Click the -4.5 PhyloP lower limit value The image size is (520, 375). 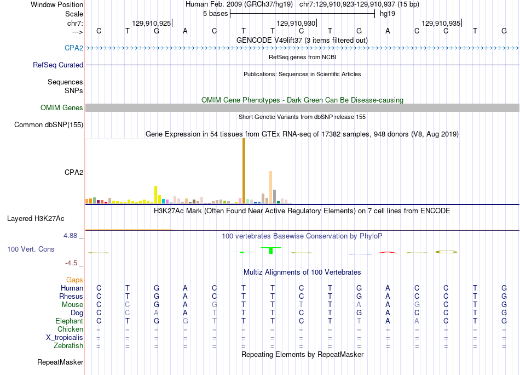click(71, 263)
